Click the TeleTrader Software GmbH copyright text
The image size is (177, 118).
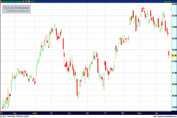tap(17, 116)
